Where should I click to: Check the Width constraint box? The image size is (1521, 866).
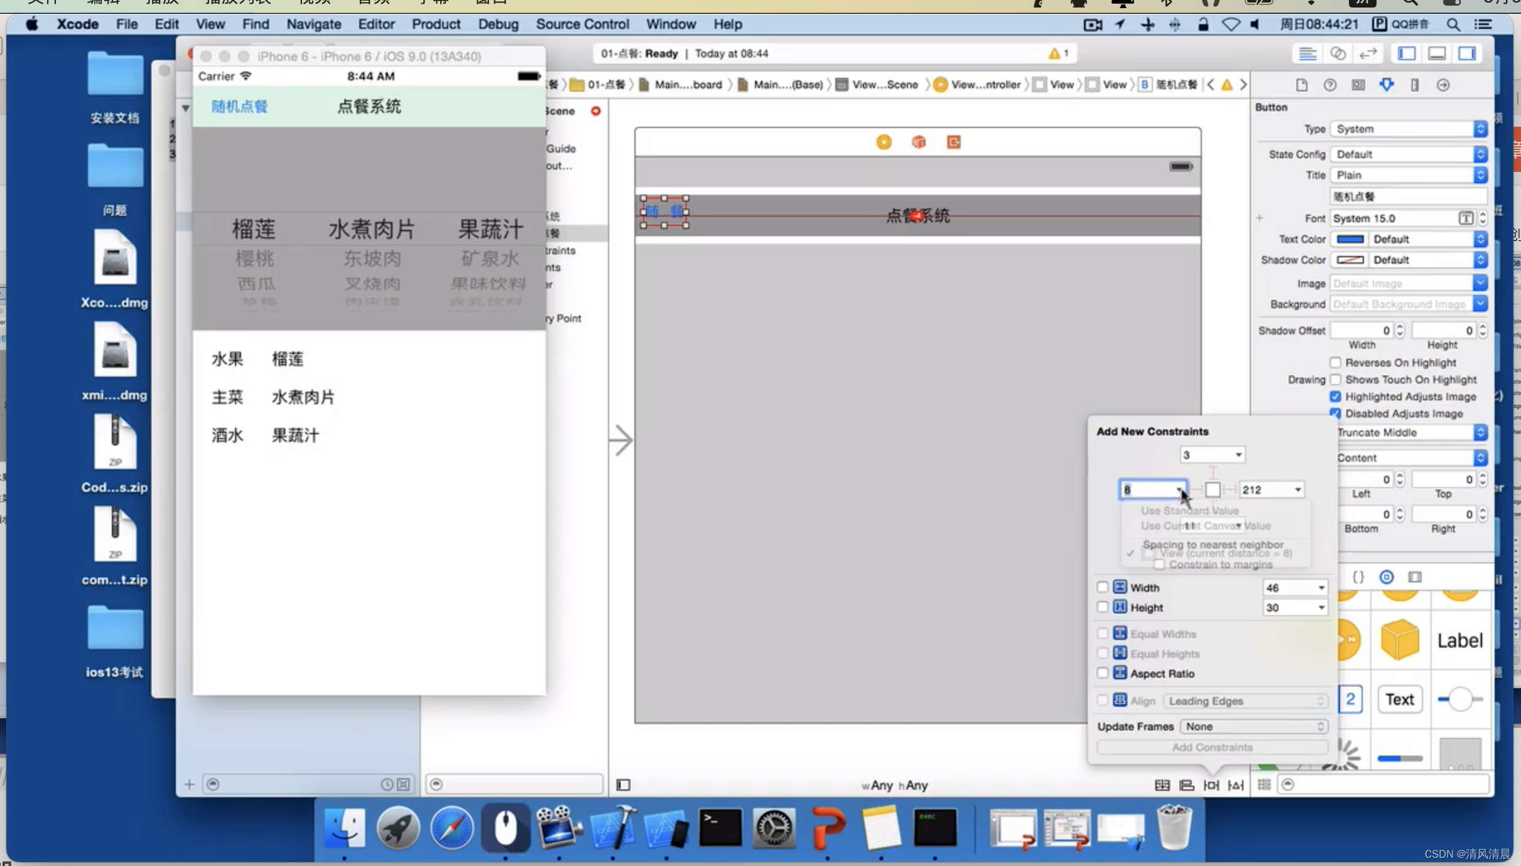[1102, 587]
